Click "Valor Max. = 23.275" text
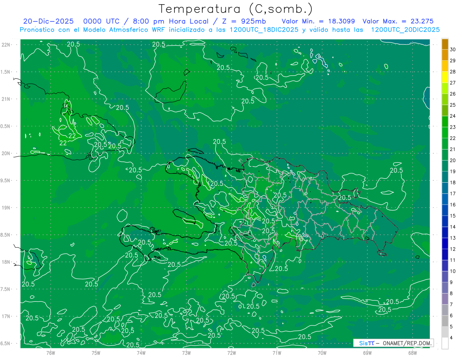This screenshot has width=463, height=358. coord(398,21)
